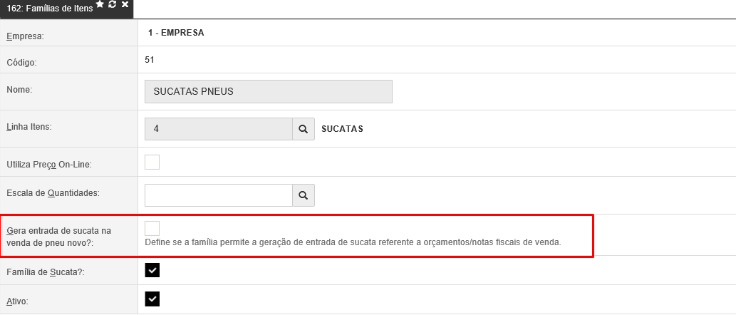The image size is (736, 315).
Task: Refresh the Famílias de Itens tab
Action: tap(112, 4)
